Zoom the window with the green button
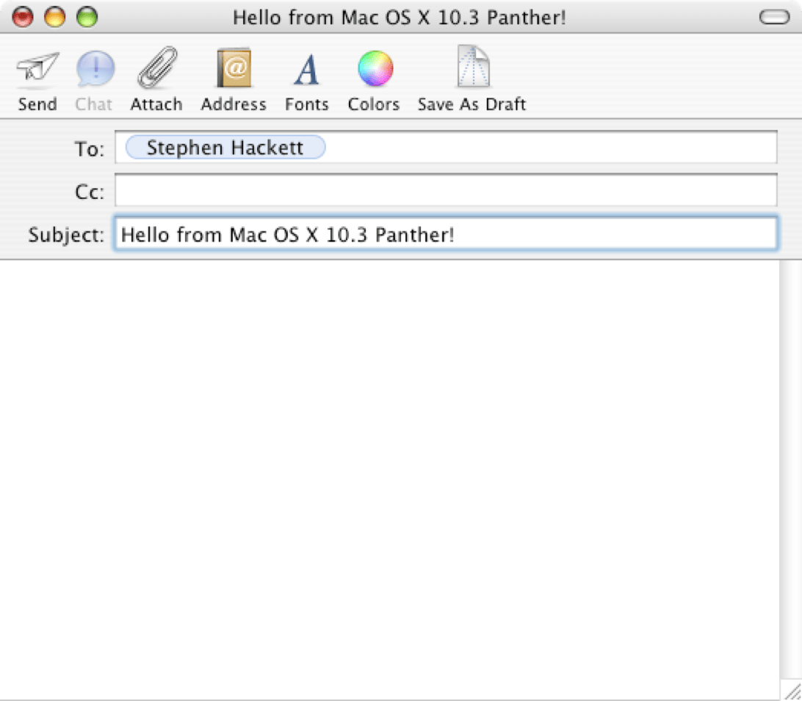The image size is (802, 701). coord(87,18)
